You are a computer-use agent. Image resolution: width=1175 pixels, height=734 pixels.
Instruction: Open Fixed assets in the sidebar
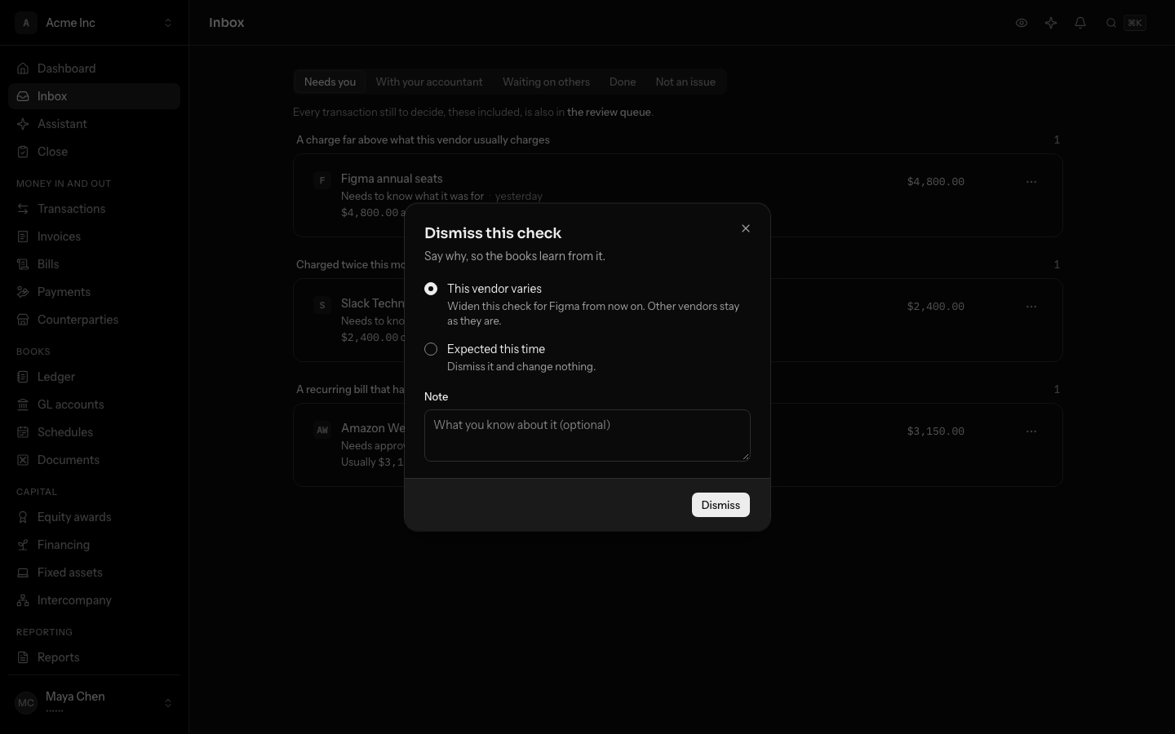(x=94, y=573)
